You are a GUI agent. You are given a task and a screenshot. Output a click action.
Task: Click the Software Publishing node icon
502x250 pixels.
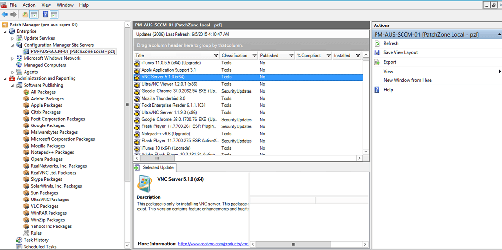19,85
